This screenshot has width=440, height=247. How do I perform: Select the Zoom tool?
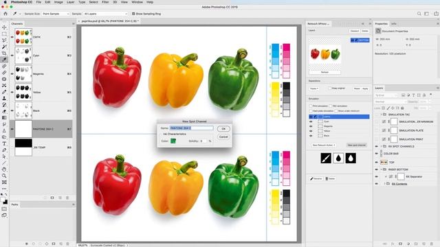pos(4,176)
